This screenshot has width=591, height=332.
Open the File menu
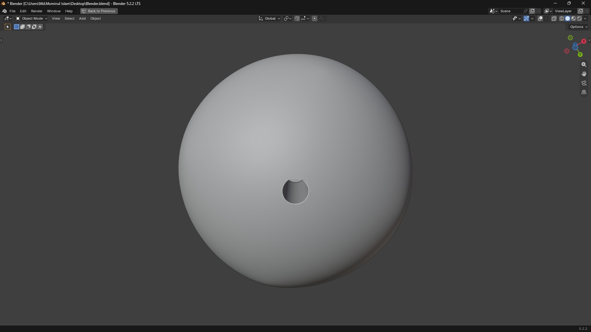(12, 11)
